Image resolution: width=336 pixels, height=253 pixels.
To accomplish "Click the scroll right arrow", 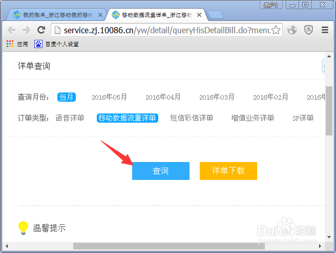I will pos(320,246).
